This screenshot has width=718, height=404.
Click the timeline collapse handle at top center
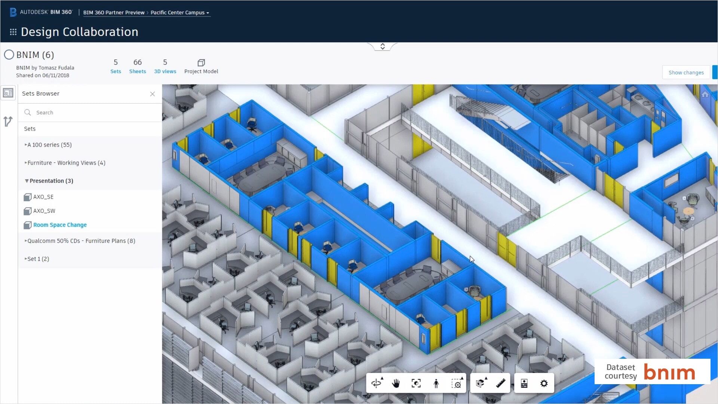click(x=382, y=46)
